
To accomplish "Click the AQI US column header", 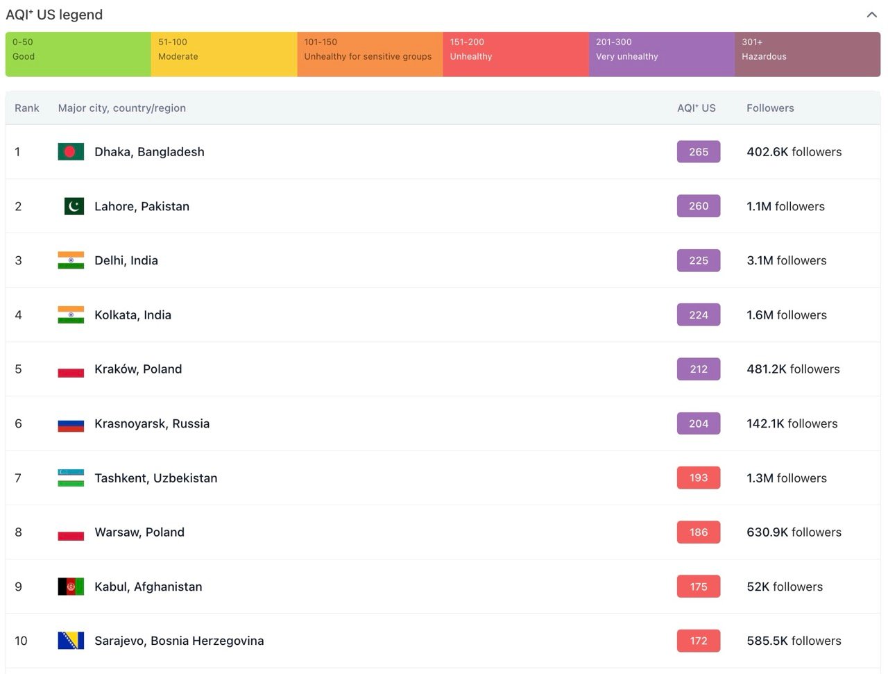I will click(696, 108).
